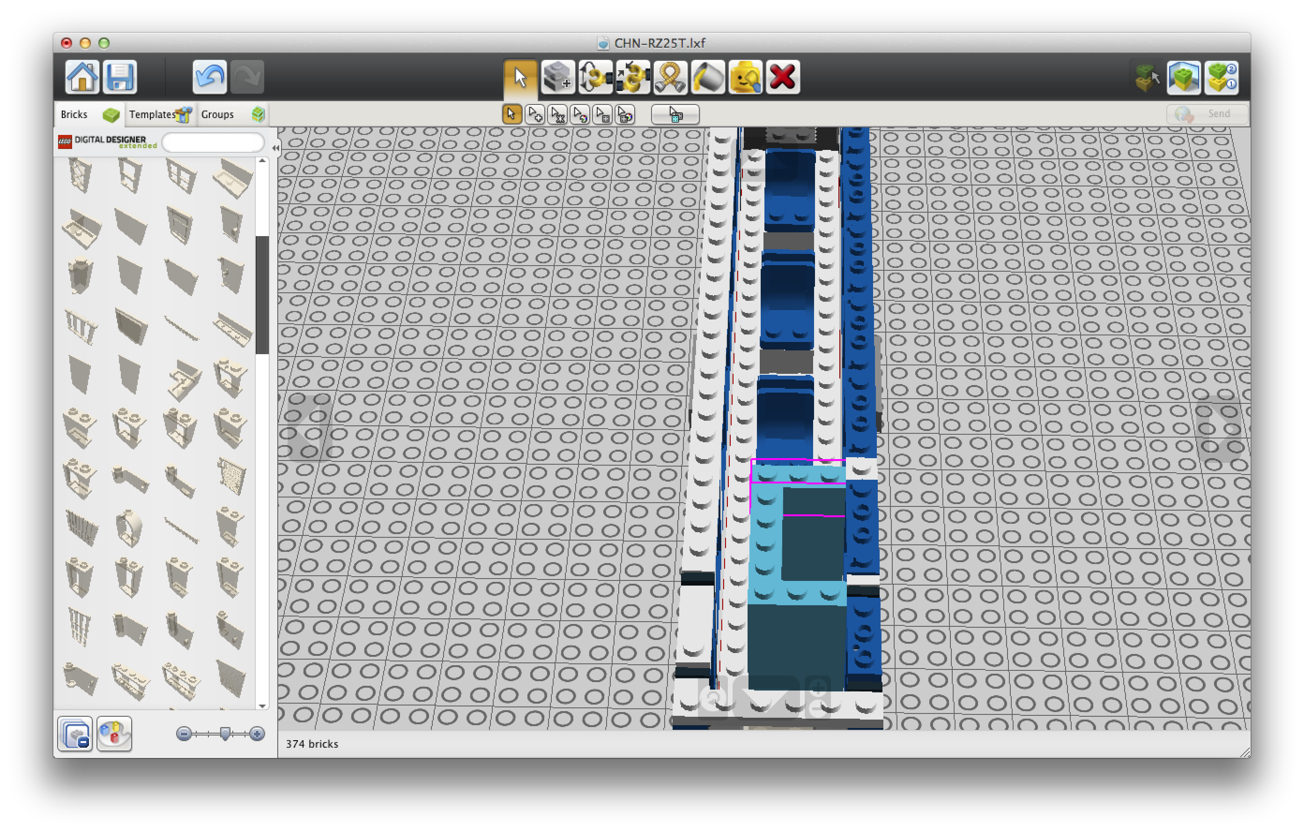Screen dimensions: 1304x832
Task: Toggle multiple selection arrow-plus mode
Action: [x=534, y=114]
